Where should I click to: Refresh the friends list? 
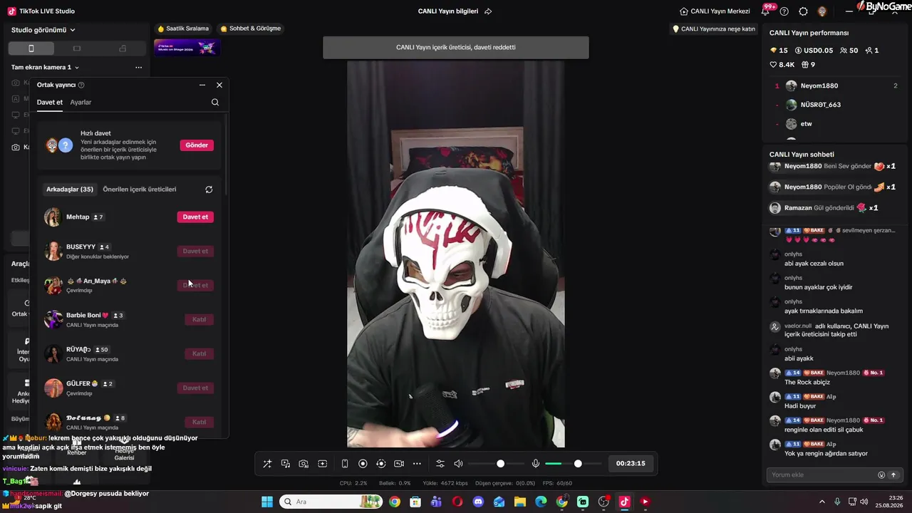209,190
